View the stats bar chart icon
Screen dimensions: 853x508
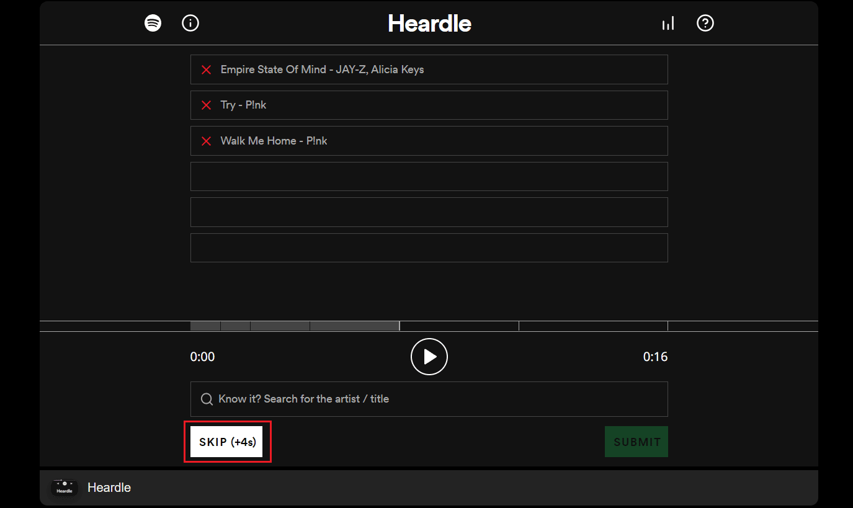coord(668,24)
